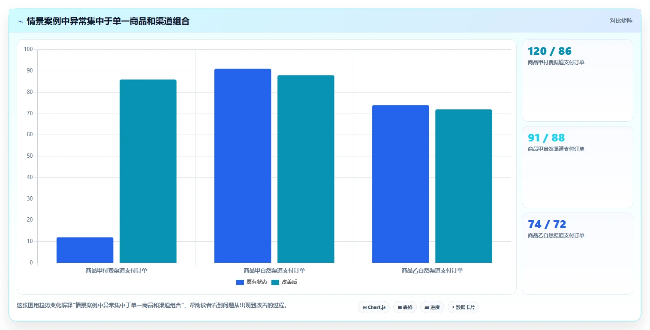The height and width of the screenshot is (330, 650).
Task: Click the 原有状态 legend label text
Action: click(x=257, y=282)
